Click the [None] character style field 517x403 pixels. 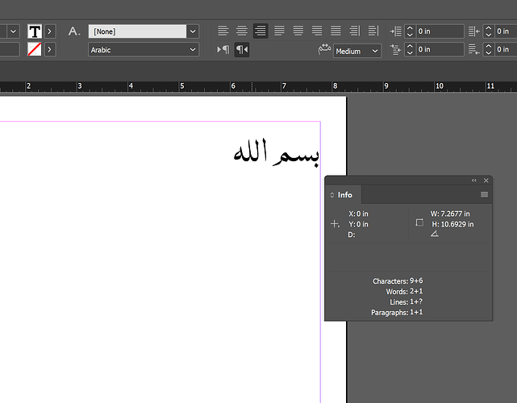pyautogui.click(x=137, y=31)
